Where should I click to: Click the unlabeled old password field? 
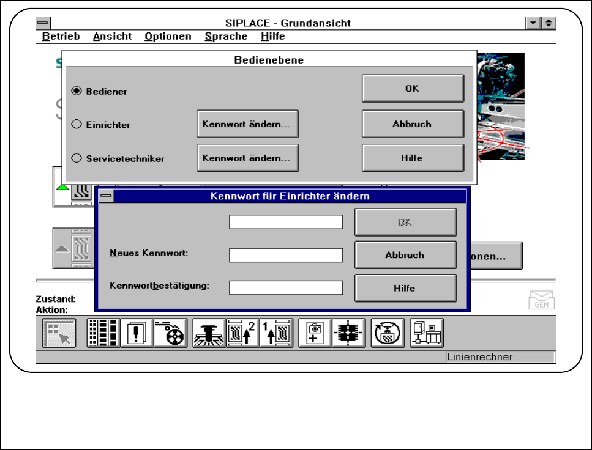286,222
